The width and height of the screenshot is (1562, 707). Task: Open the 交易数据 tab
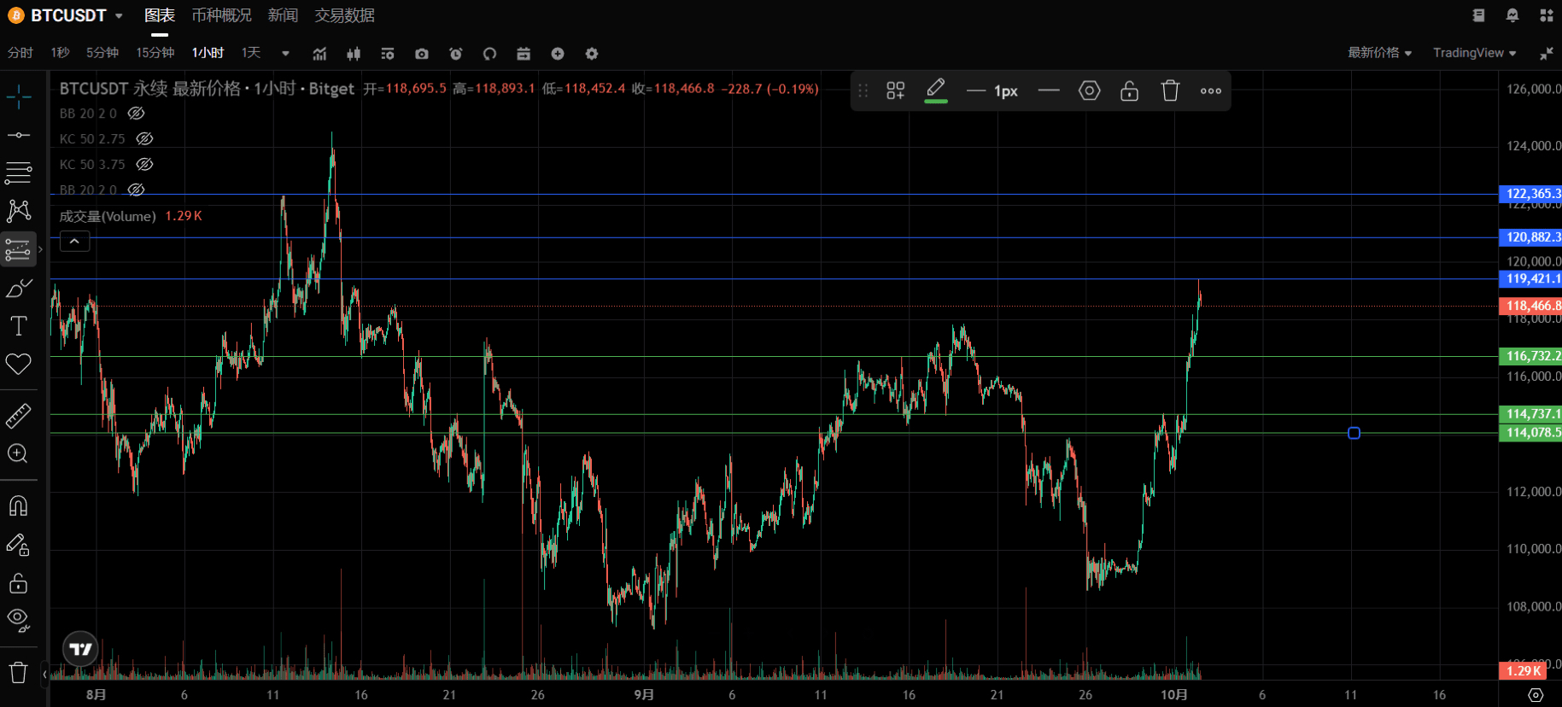tap(344, 15)
